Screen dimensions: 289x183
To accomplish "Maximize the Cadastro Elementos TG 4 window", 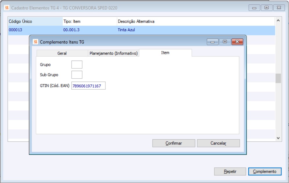I will pos(267,8).
